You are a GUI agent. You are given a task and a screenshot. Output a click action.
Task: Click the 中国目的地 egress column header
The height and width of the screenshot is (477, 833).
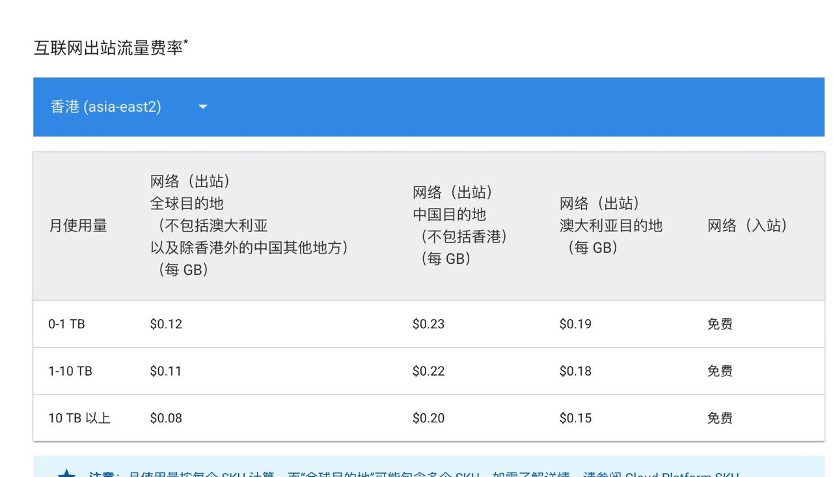coord(459,226)
